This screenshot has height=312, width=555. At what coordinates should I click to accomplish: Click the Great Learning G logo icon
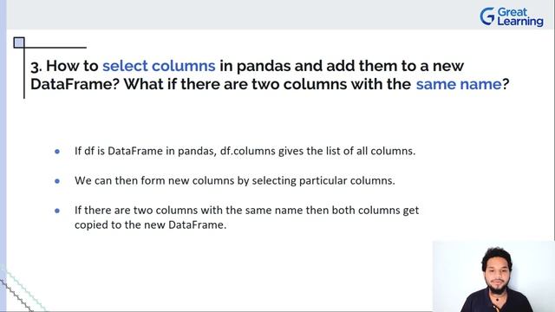(487, 16)
